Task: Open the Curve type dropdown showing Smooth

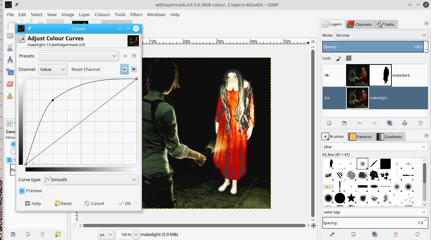Action: point(91,179)
